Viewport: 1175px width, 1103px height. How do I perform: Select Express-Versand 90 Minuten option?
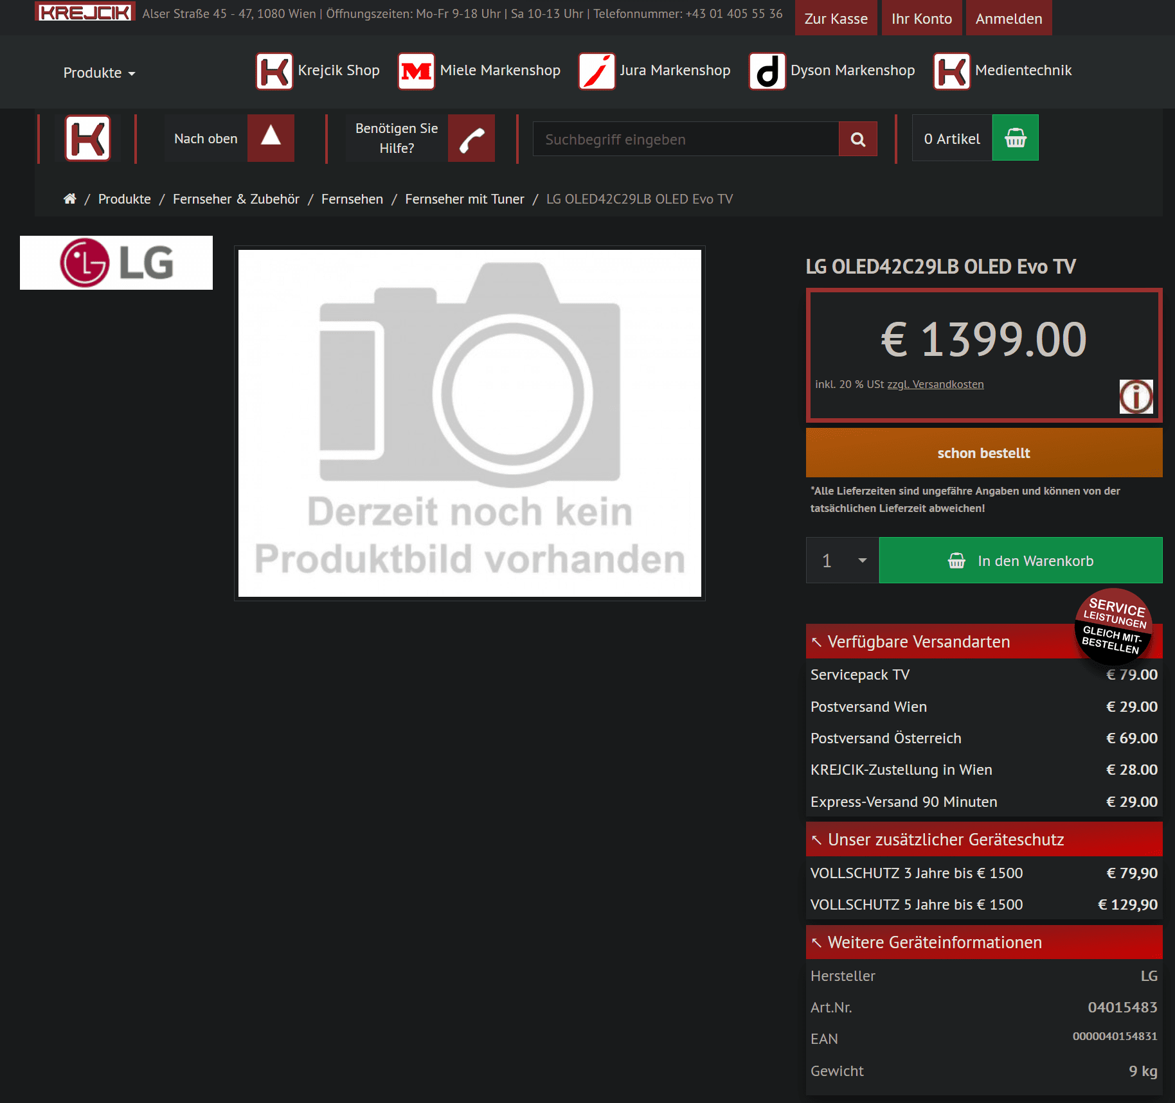[984, 802]
